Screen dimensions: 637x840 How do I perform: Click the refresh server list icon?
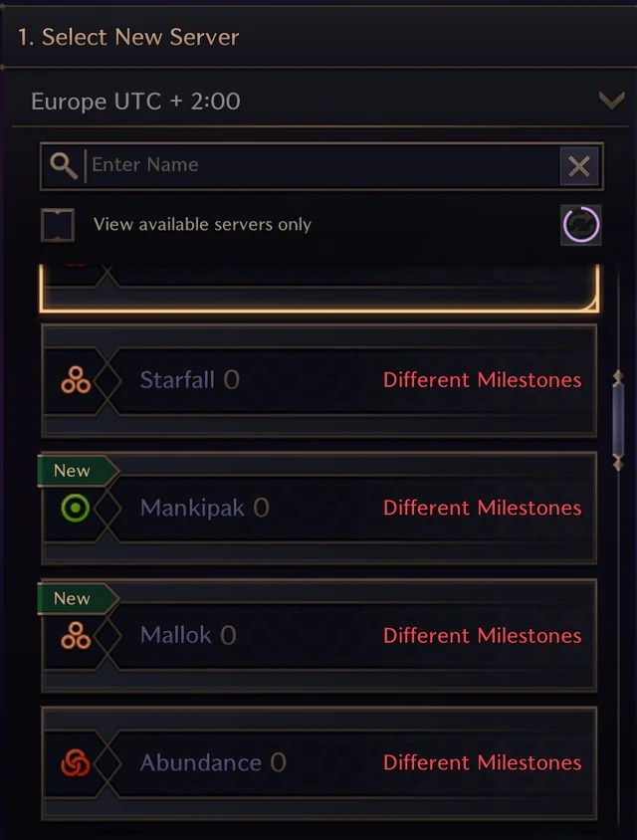[580, 224]
